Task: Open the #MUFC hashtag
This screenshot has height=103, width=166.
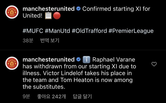Action: tap(33, 31)
